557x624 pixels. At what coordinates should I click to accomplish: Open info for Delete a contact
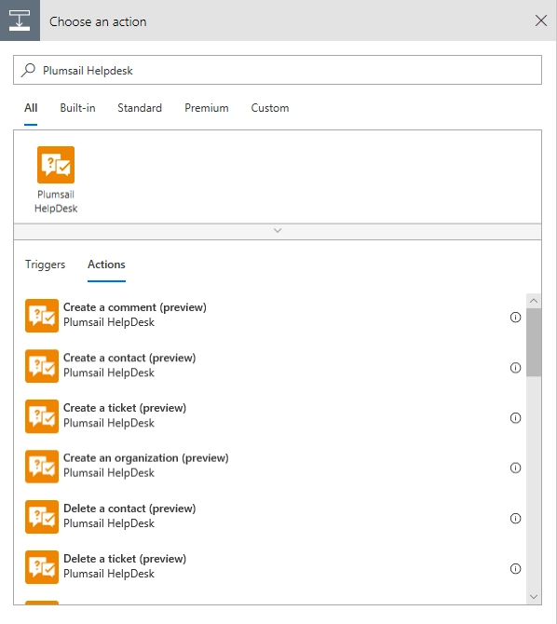pyautogui.click(x=515, y=518)
